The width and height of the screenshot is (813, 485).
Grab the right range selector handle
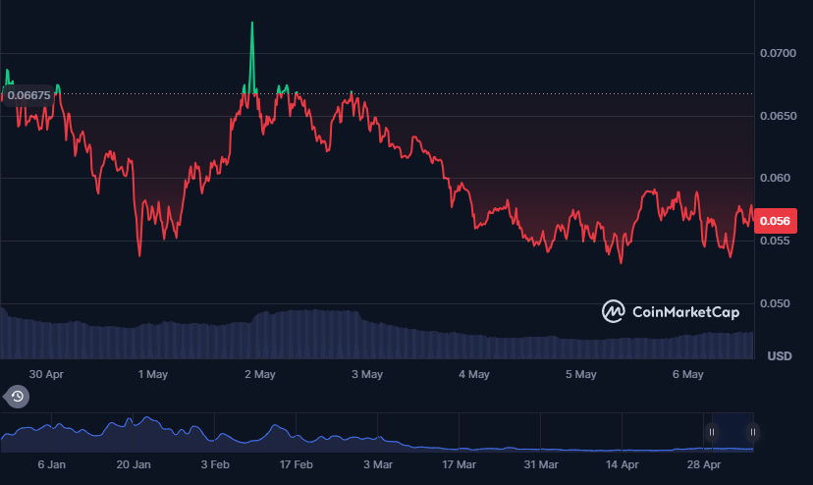click(753, 432)
